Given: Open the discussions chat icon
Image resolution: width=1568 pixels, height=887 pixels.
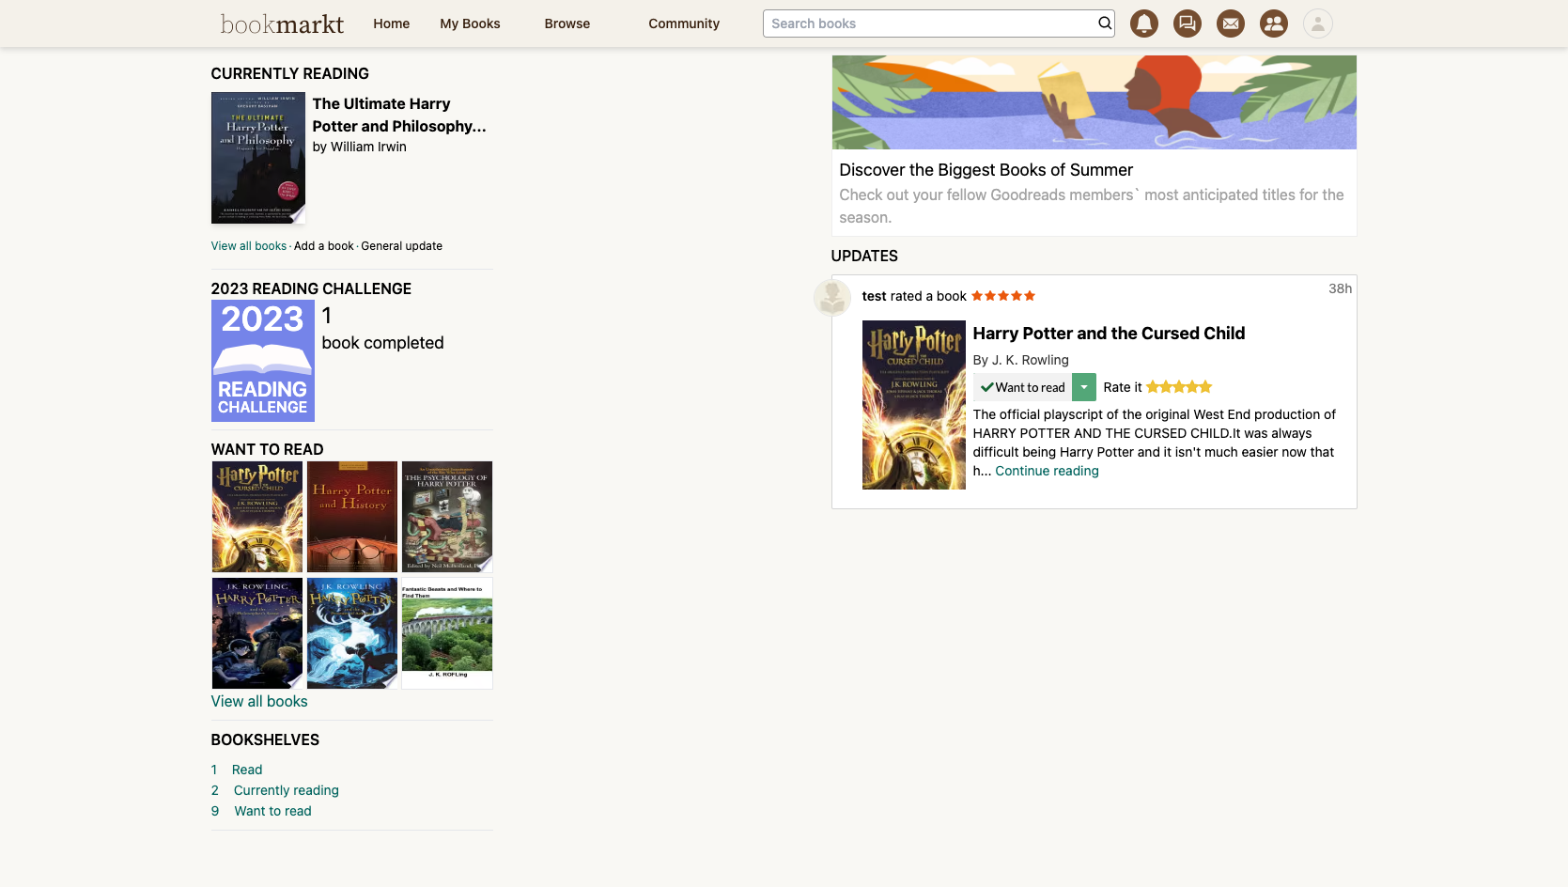Looking at the screenshot, I should [1187, 23].
